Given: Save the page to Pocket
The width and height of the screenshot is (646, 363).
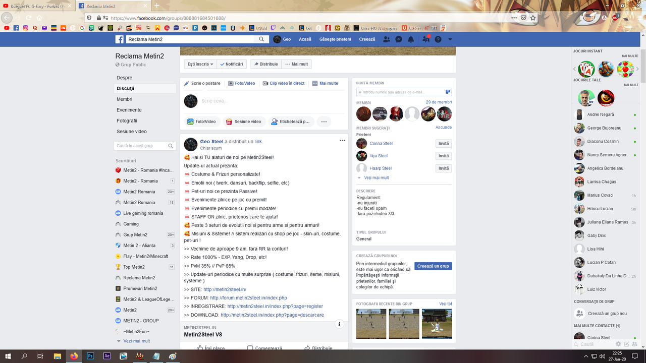Looking at the screenshot, I should click(x=523, y=18).
